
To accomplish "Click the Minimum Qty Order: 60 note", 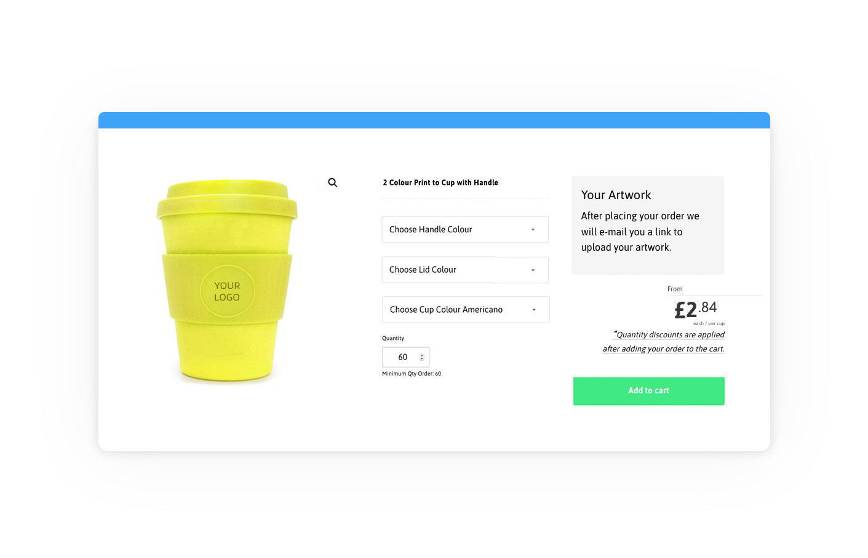I will 412,374.
